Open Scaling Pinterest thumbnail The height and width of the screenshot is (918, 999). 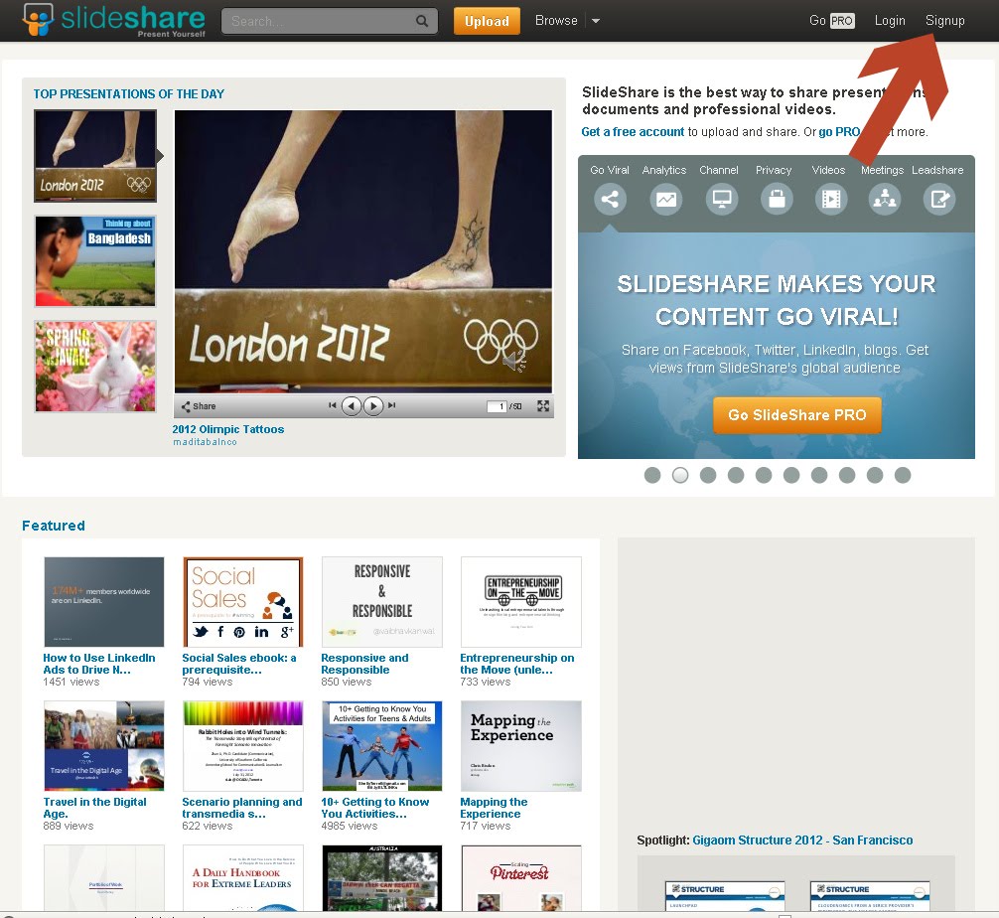[520, 878]
